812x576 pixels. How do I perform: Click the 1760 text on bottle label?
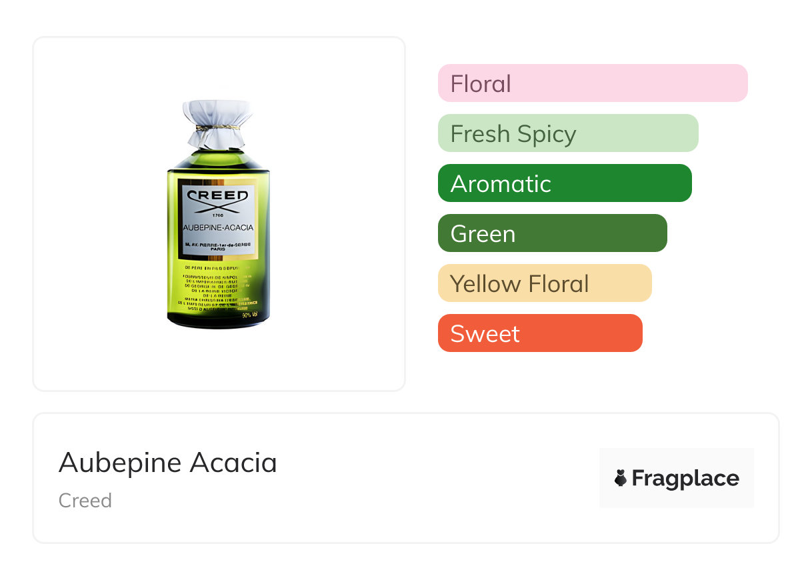[x=218, y=215]
